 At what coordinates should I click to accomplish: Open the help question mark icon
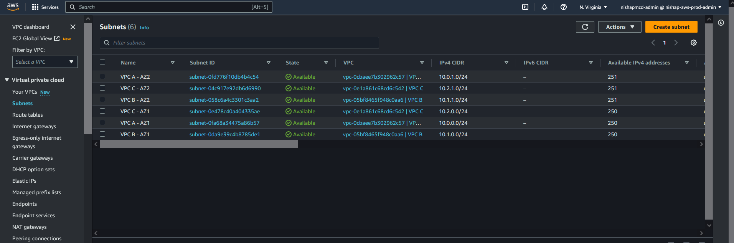[563, 7]
